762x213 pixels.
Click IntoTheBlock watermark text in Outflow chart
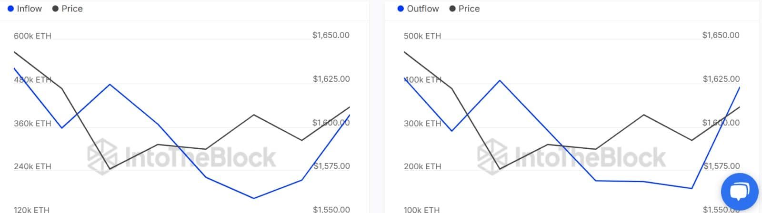591,157
